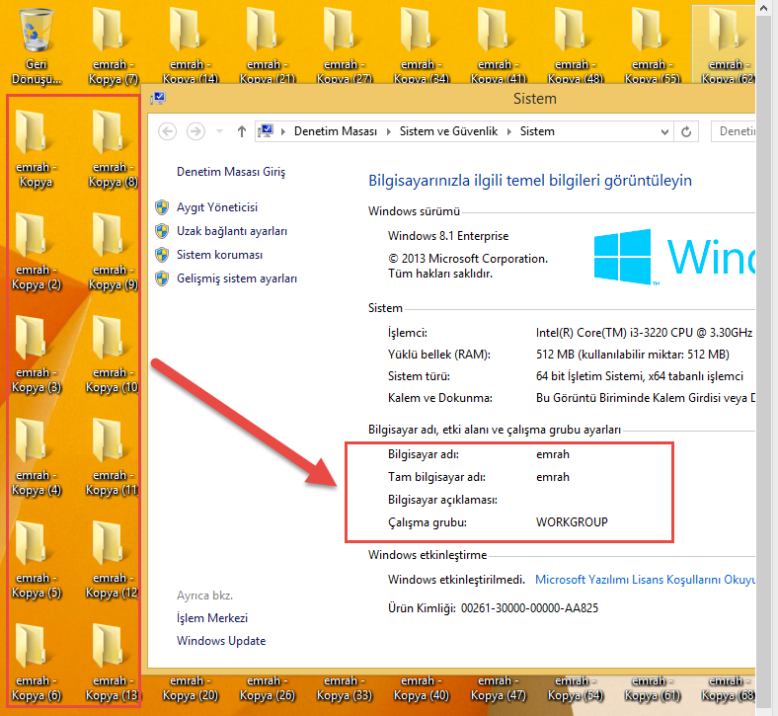Screen dimensions: 778x716
Task: Open Sistem koruması
Action: 219,255
